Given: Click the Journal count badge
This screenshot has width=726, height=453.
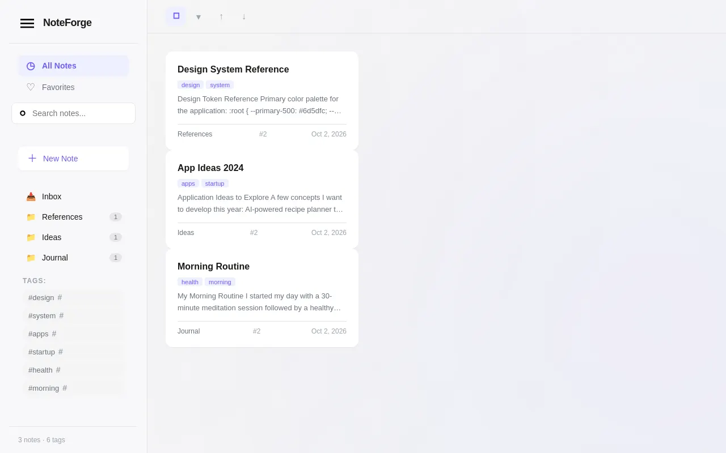Looking at the screenshot, I should [116, 258].
